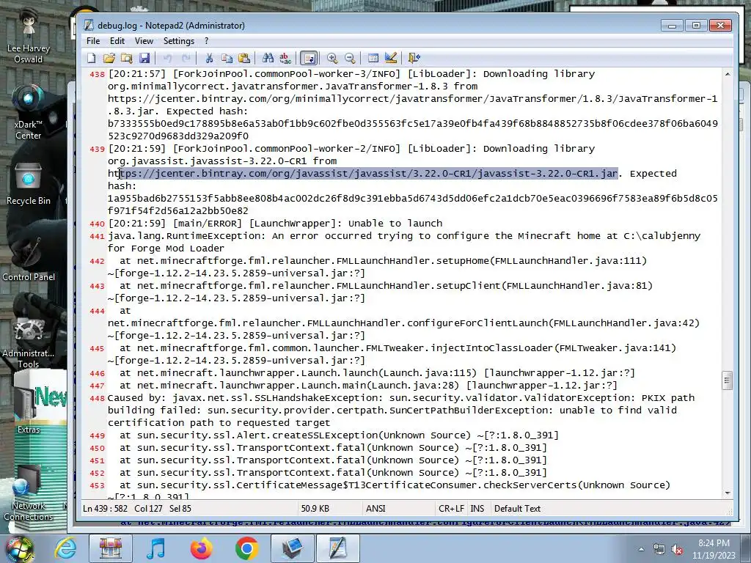This screenshot has width=751, height=563.
Task: Copy selection with toolbar Copy icon
Action: [227, 58]
